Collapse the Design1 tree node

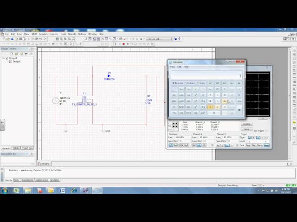pyautogui.click(x=3, y=58)
